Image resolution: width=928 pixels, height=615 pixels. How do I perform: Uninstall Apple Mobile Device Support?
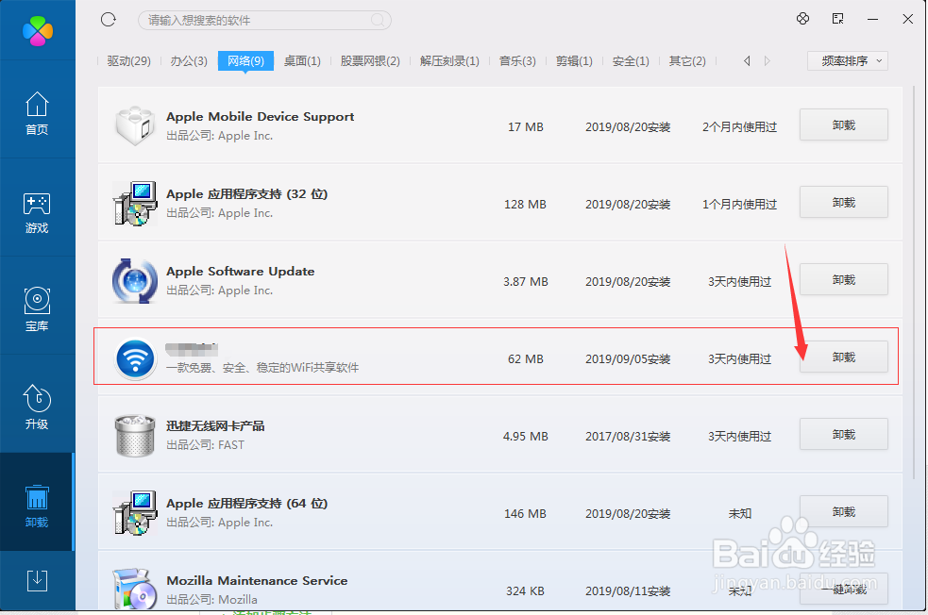point(843,125)
